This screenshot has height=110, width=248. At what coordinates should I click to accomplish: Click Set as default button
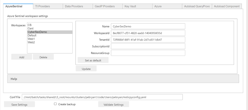point(93,60)
